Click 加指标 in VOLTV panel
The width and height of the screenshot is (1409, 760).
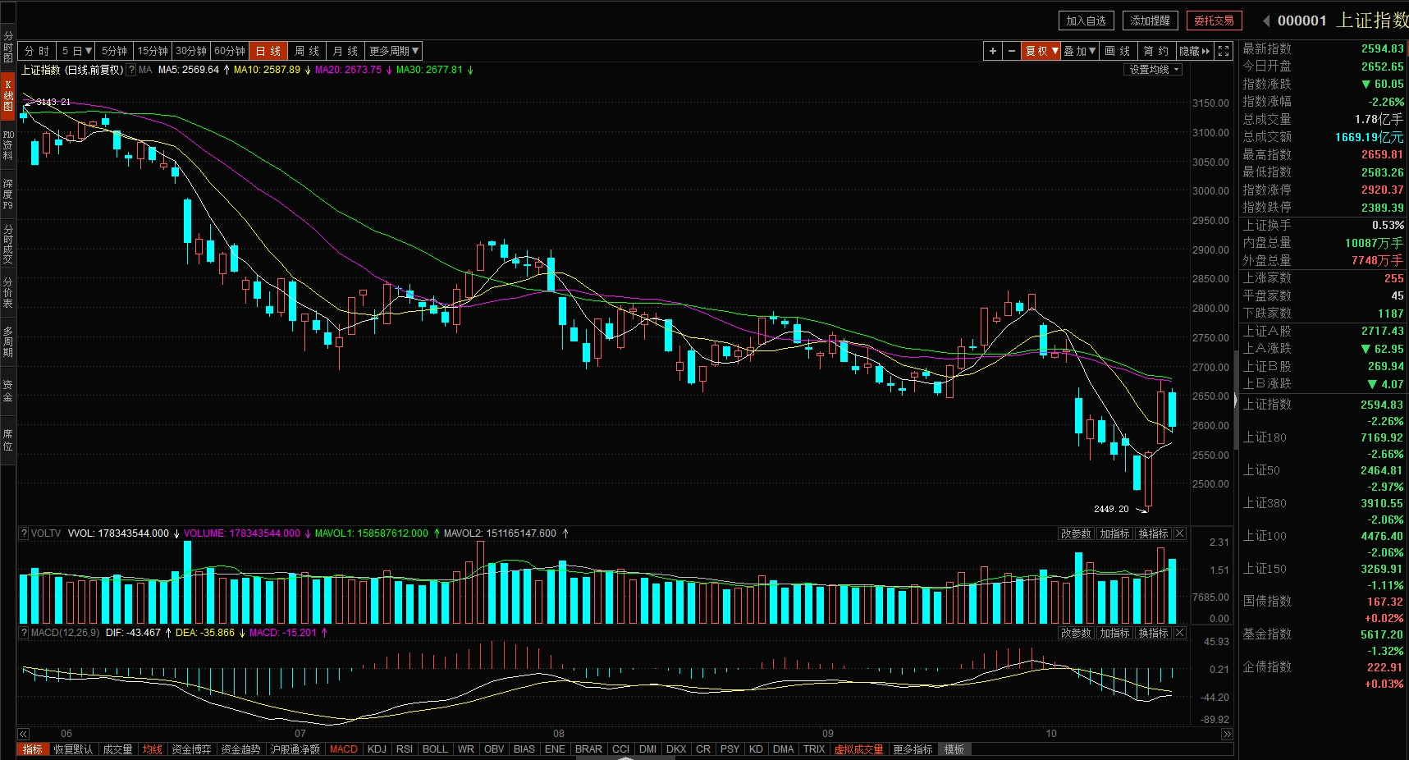1114,533
